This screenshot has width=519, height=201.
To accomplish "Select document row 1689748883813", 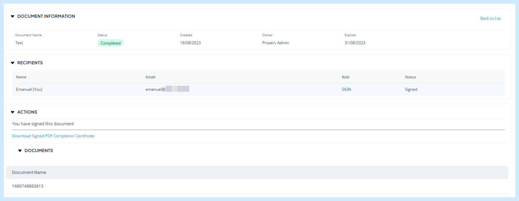I will click(x=28, y=186).
